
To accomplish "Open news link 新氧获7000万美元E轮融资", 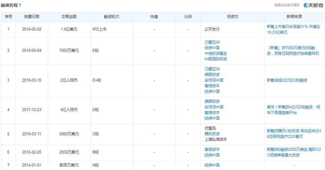I will pos(293,51).
